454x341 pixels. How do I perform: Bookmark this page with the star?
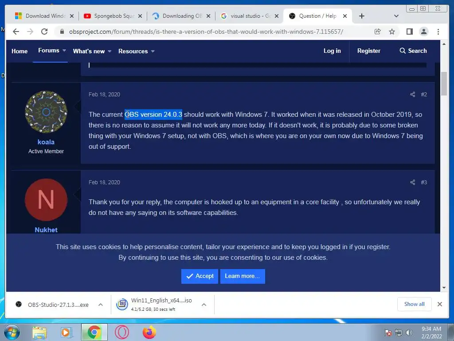392,32
